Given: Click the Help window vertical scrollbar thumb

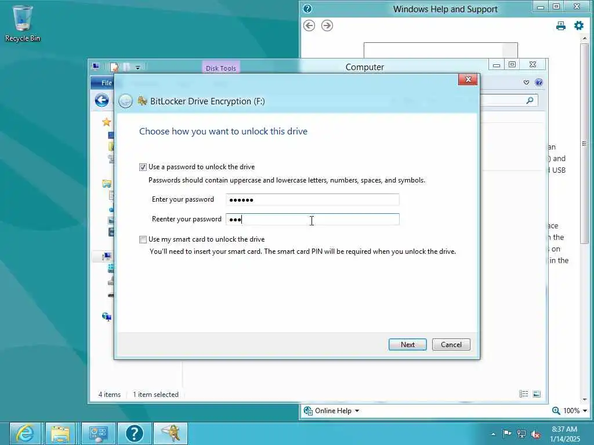Looking at the screenshot, I should tap(585, 144).
